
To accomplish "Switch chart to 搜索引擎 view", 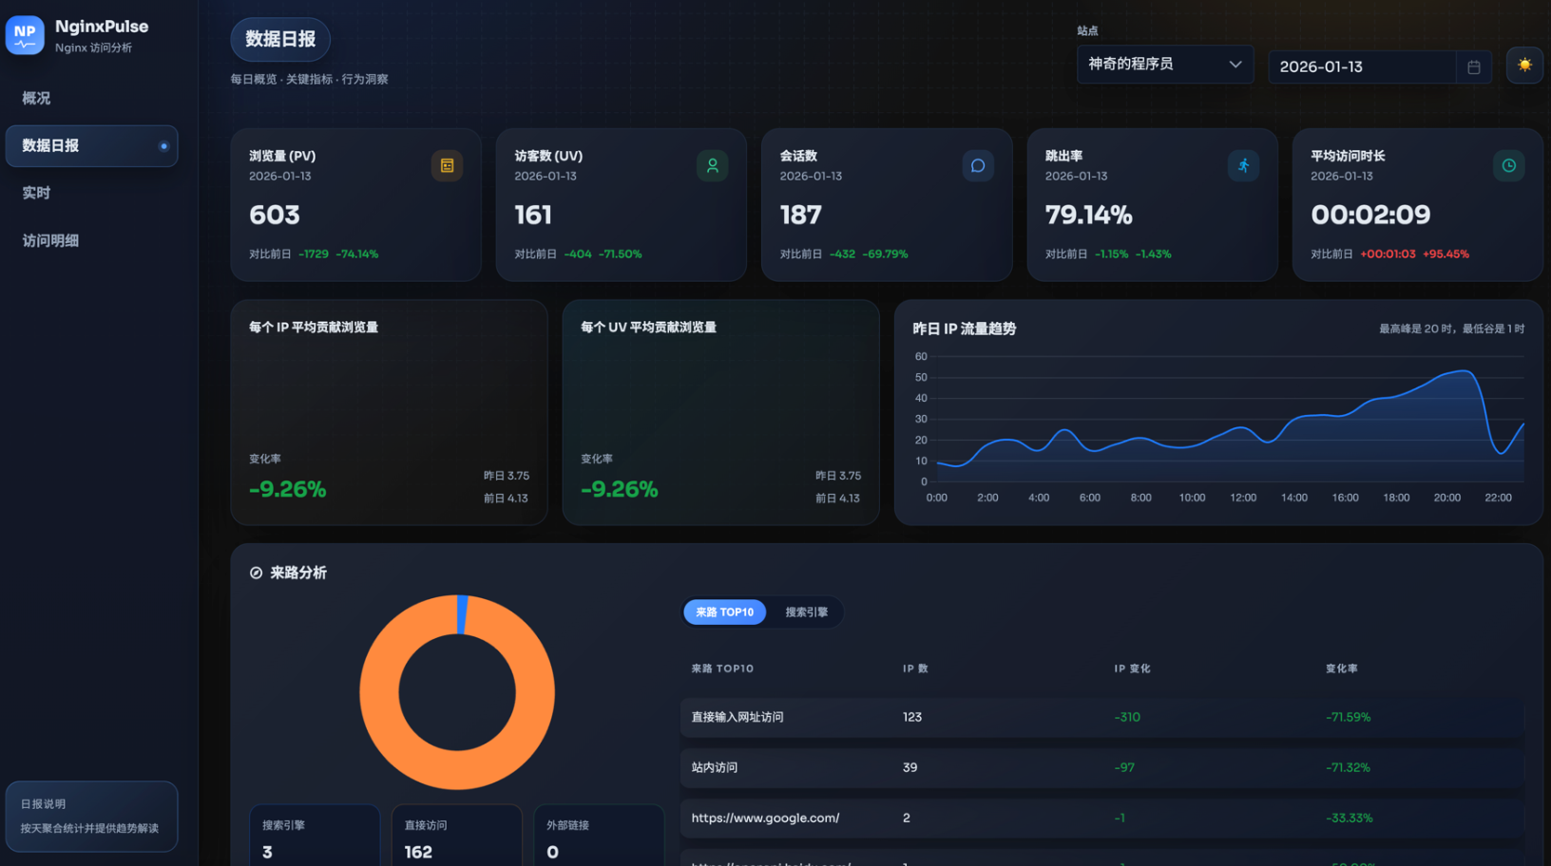I will [x=807, y=612].
